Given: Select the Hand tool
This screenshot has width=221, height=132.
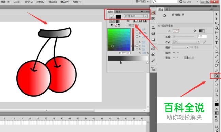Looking at the screenshot, I should click(x=217, y=90).
